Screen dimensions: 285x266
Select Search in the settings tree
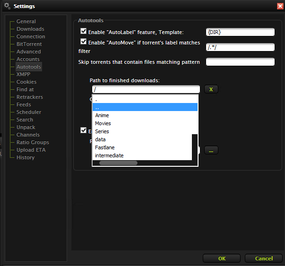coord(25,120)
